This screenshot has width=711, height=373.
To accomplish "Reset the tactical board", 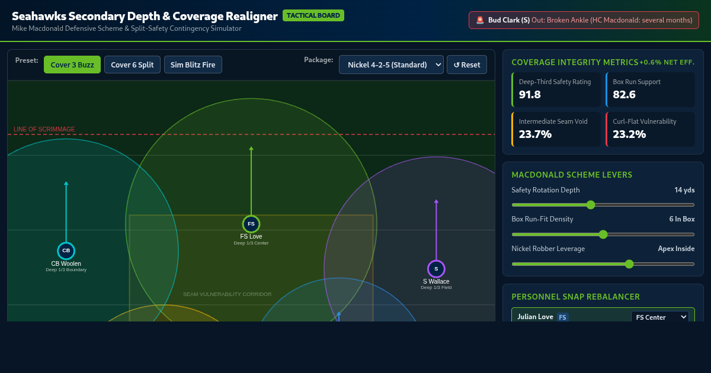I will [x=467, y=65].
